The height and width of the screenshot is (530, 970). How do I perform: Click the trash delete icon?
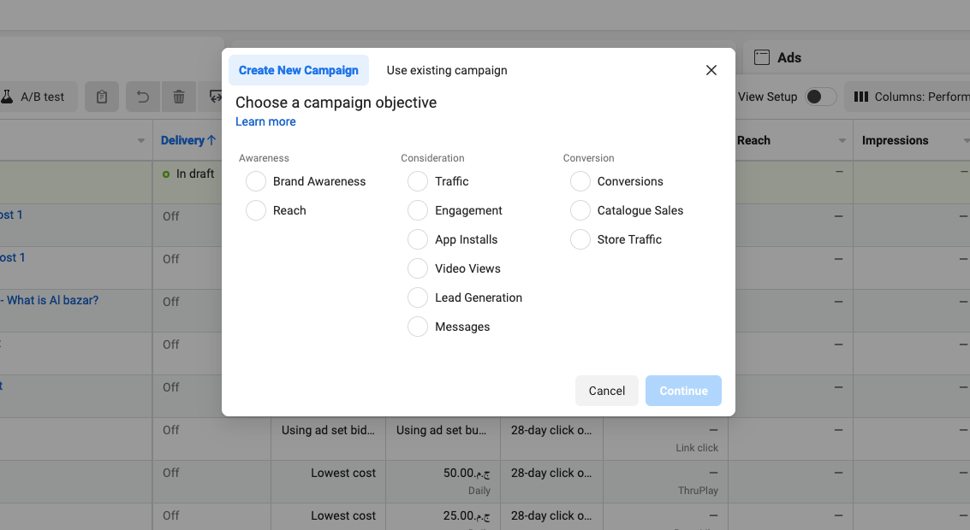pos(179,97)
